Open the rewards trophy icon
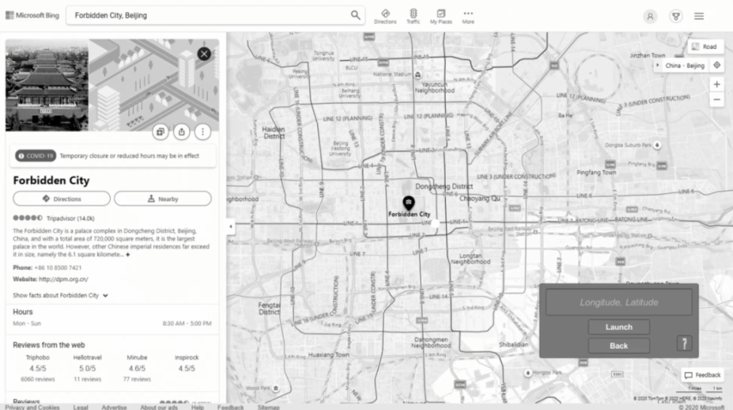The height and width of the screenshot is (410, 733). point(676,16)
